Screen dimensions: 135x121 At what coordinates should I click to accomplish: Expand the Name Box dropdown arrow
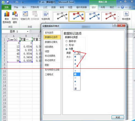[28, 32]
